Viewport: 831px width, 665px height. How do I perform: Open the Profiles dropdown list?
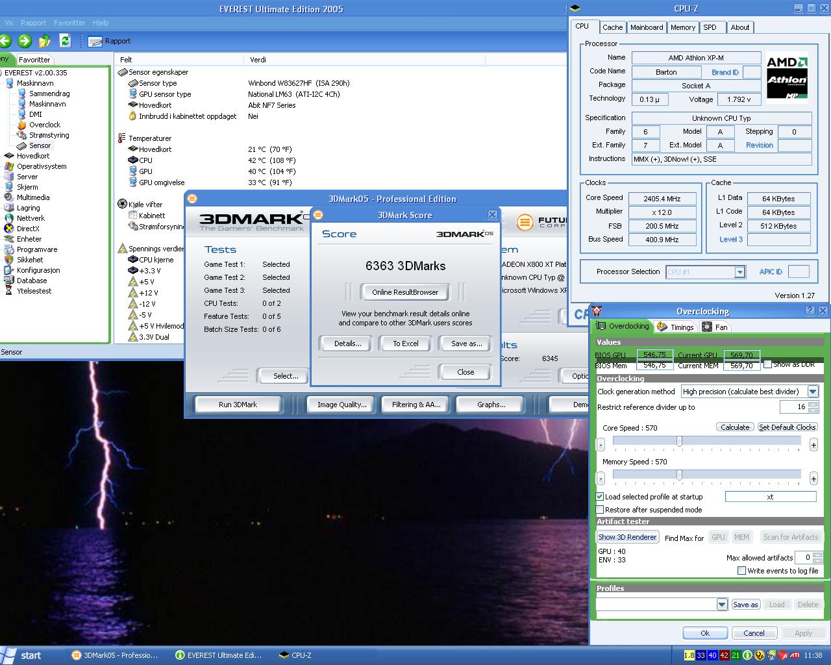(x=722, y=605)
